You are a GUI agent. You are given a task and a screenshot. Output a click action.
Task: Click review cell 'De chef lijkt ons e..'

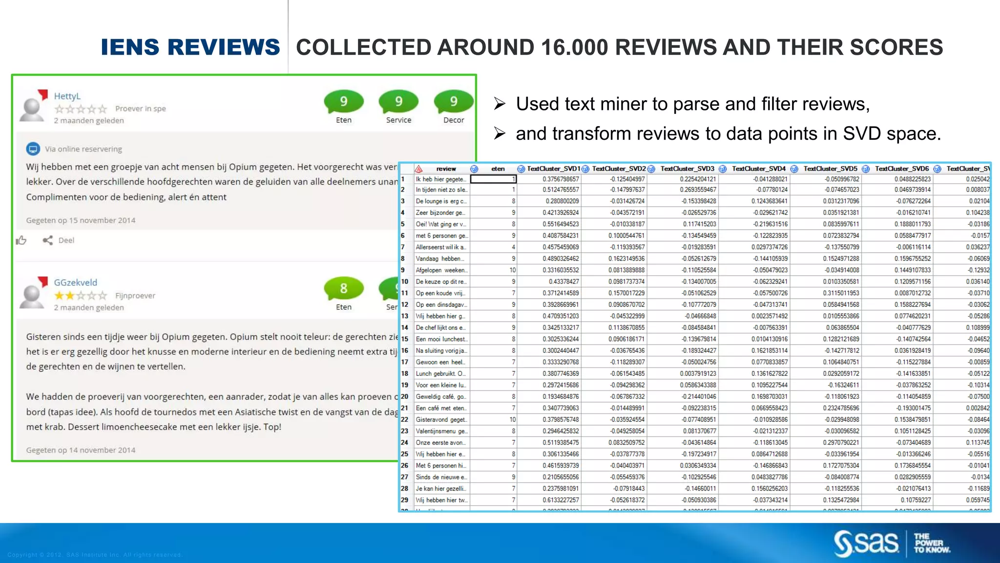(441, 327)
